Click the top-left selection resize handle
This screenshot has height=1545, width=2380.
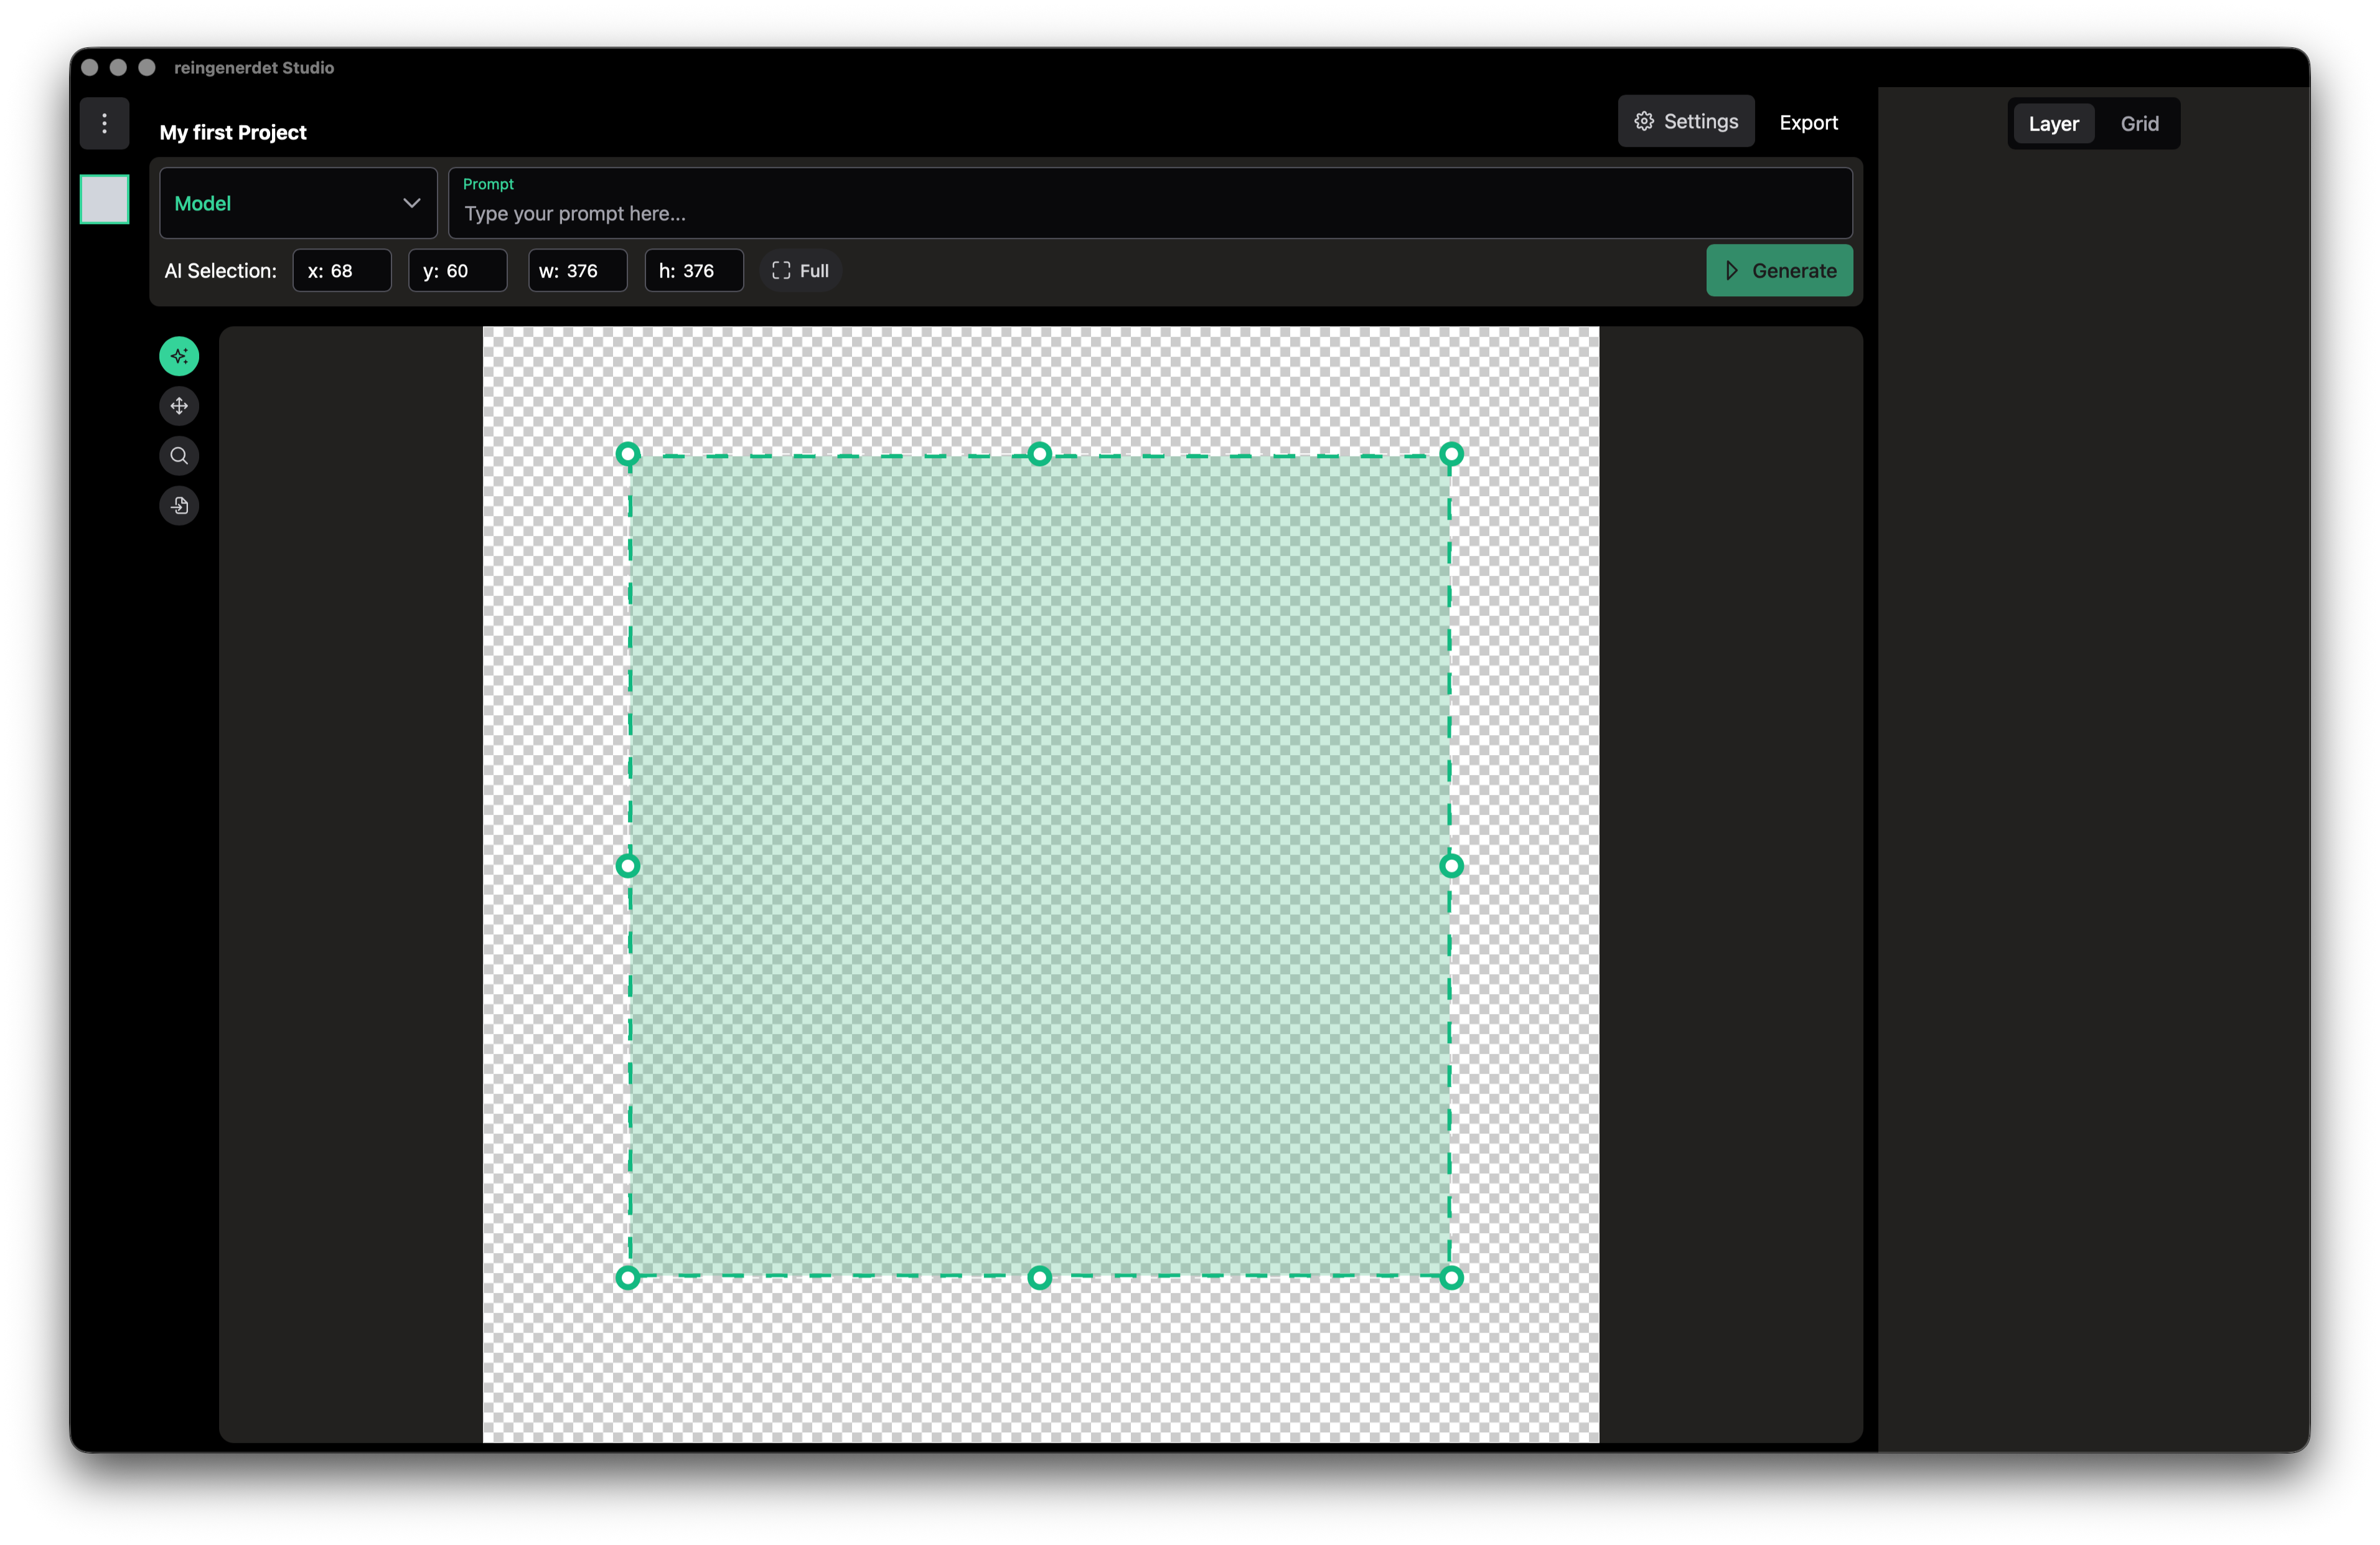[x=627, y=454]
